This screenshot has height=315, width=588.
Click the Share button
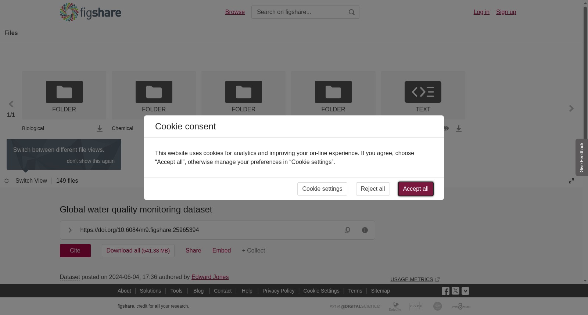pyautogui.click(x=193, y=251)
